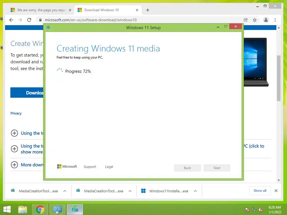The image size is (287, 215).
Task: Switch to Windows Setup taskbar icon
Action: click(75, 209)
